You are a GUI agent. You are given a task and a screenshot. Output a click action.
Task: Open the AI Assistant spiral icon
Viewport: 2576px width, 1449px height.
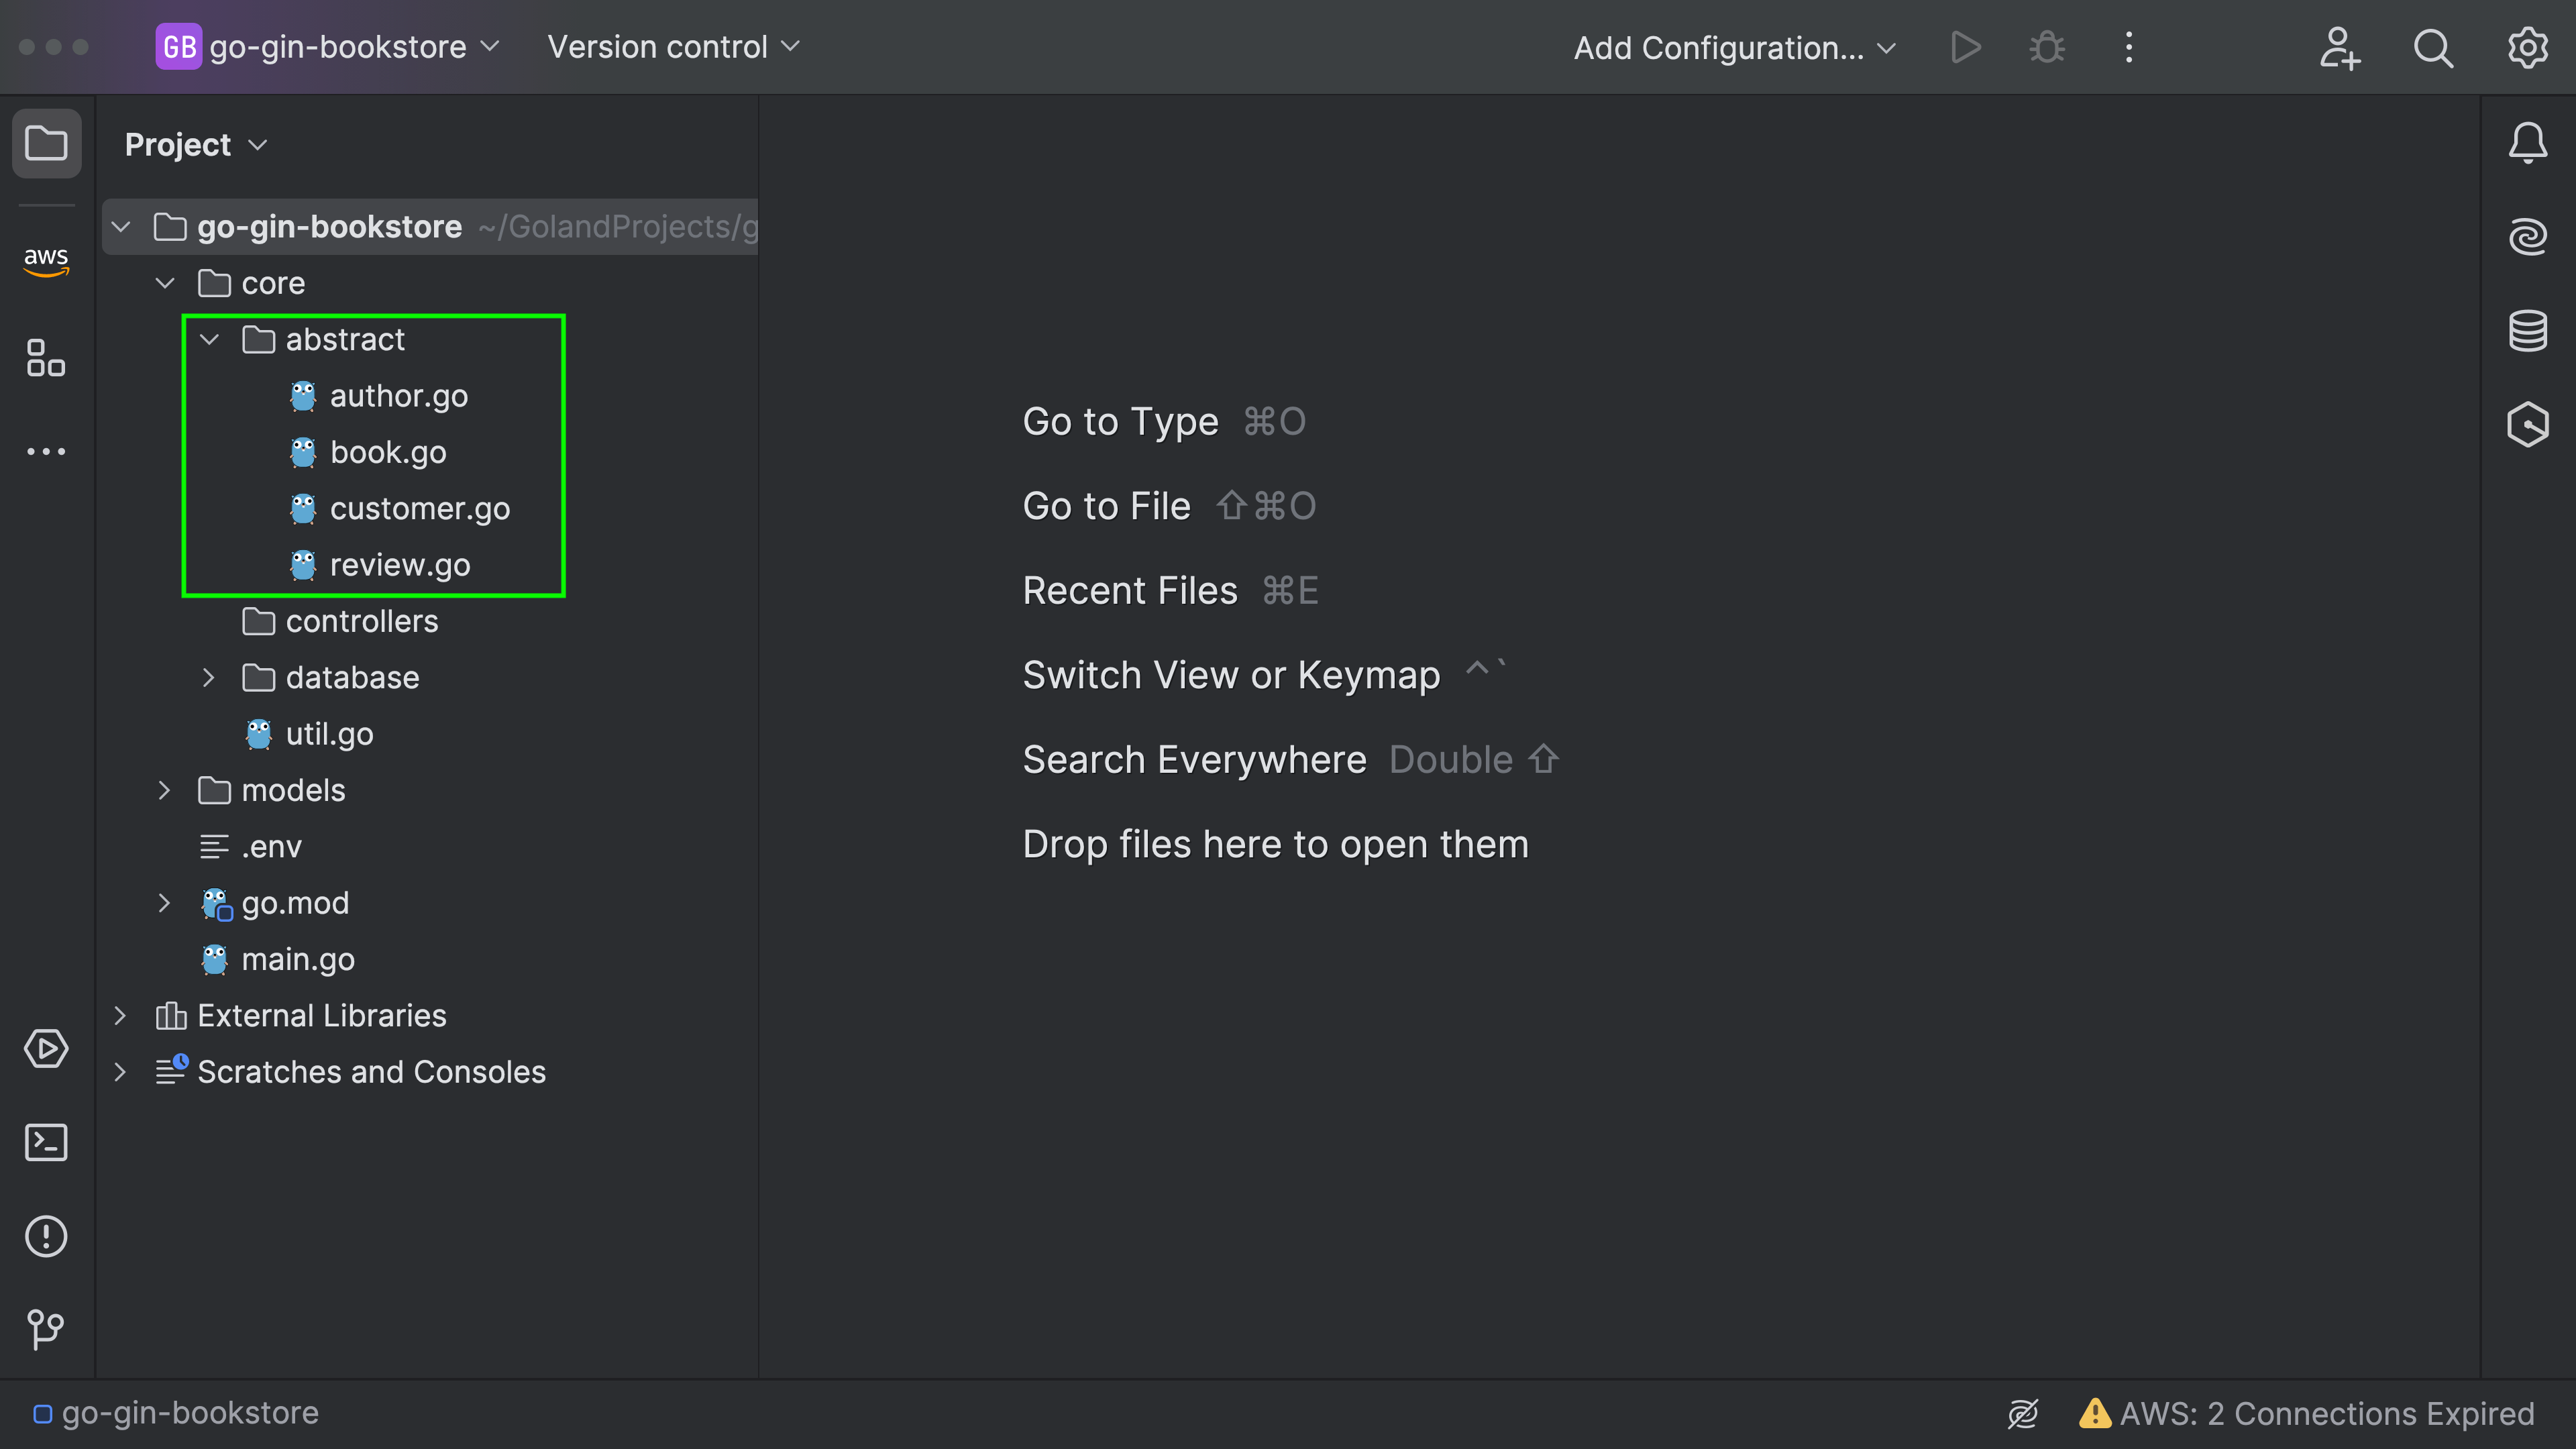(2527, 237)
